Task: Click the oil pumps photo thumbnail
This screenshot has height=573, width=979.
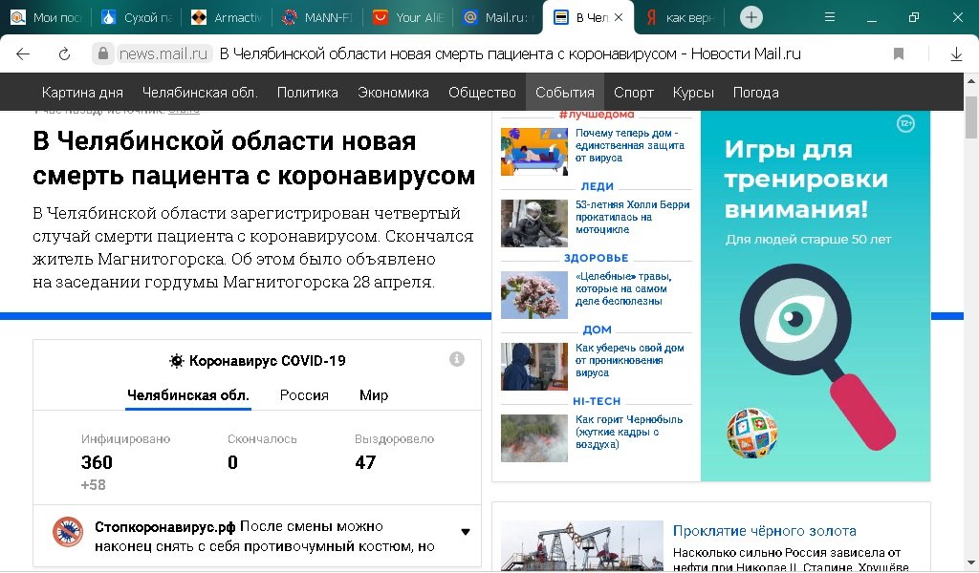Action: [x=582, y=545]
